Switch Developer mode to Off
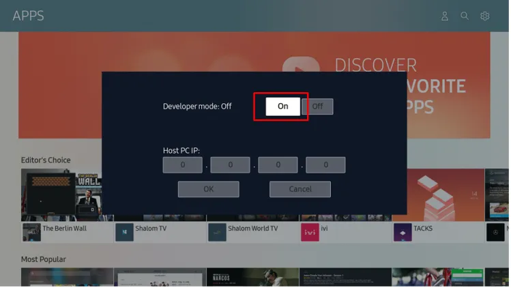This screenshot has height=288, width=511. 318,106
